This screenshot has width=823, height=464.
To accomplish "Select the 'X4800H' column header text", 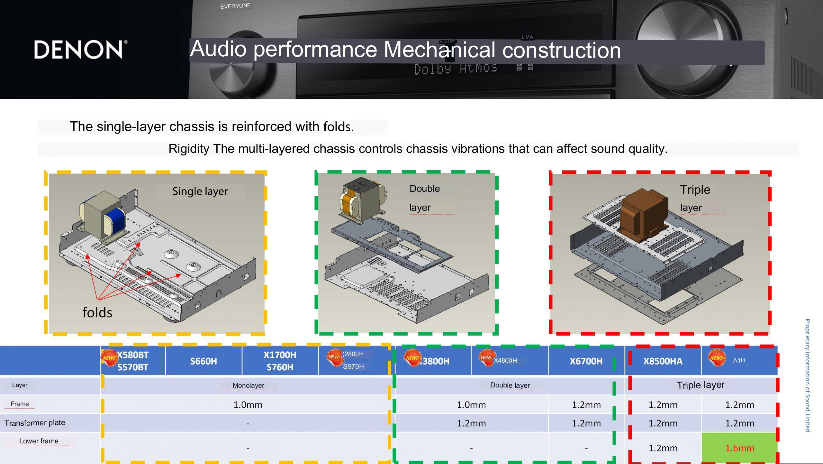I will [505, 361].
